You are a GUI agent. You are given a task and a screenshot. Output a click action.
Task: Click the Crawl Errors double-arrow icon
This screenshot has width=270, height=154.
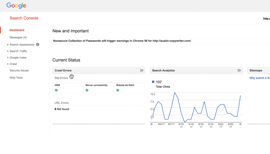coord(142,71)
